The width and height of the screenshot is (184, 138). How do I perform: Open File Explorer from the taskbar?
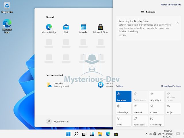click(x=100, y=134)
